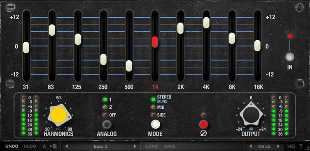The height and width of the screenshot is (151, 310).
Task: Click the LOAD preset button
Action: point(152,146)
